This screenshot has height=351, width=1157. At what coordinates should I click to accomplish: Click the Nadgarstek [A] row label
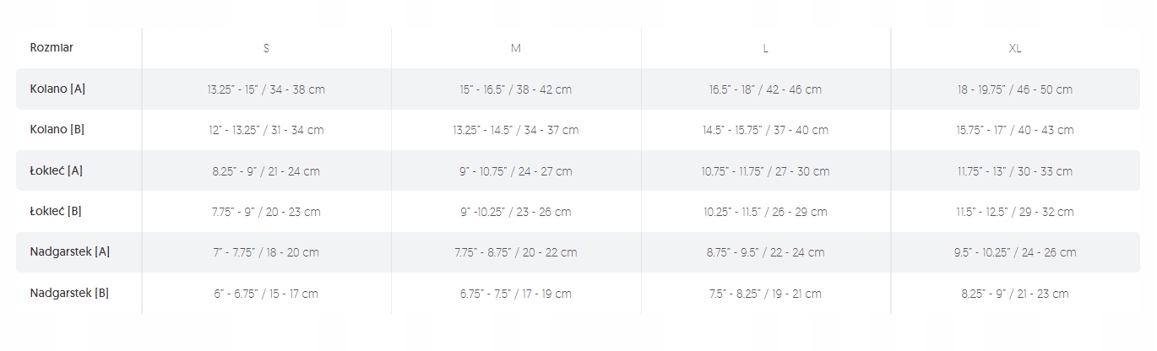70,251
